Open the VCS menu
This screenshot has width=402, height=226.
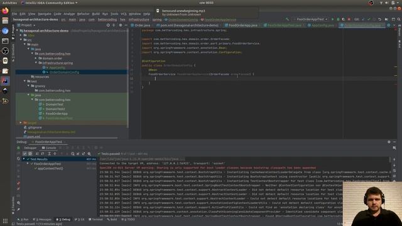(x=124, y=14)
